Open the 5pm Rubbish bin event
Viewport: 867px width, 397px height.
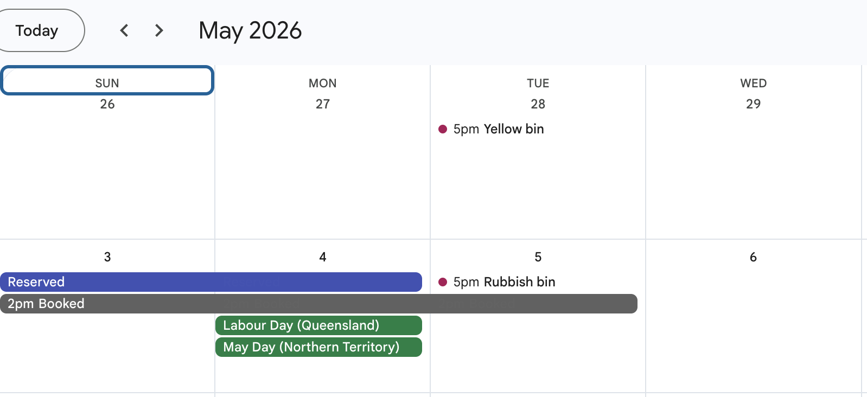[x=504, y=282]
